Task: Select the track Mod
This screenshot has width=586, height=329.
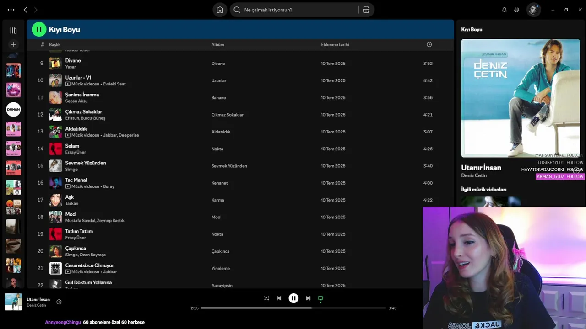Action: click(x=70, y=214)
